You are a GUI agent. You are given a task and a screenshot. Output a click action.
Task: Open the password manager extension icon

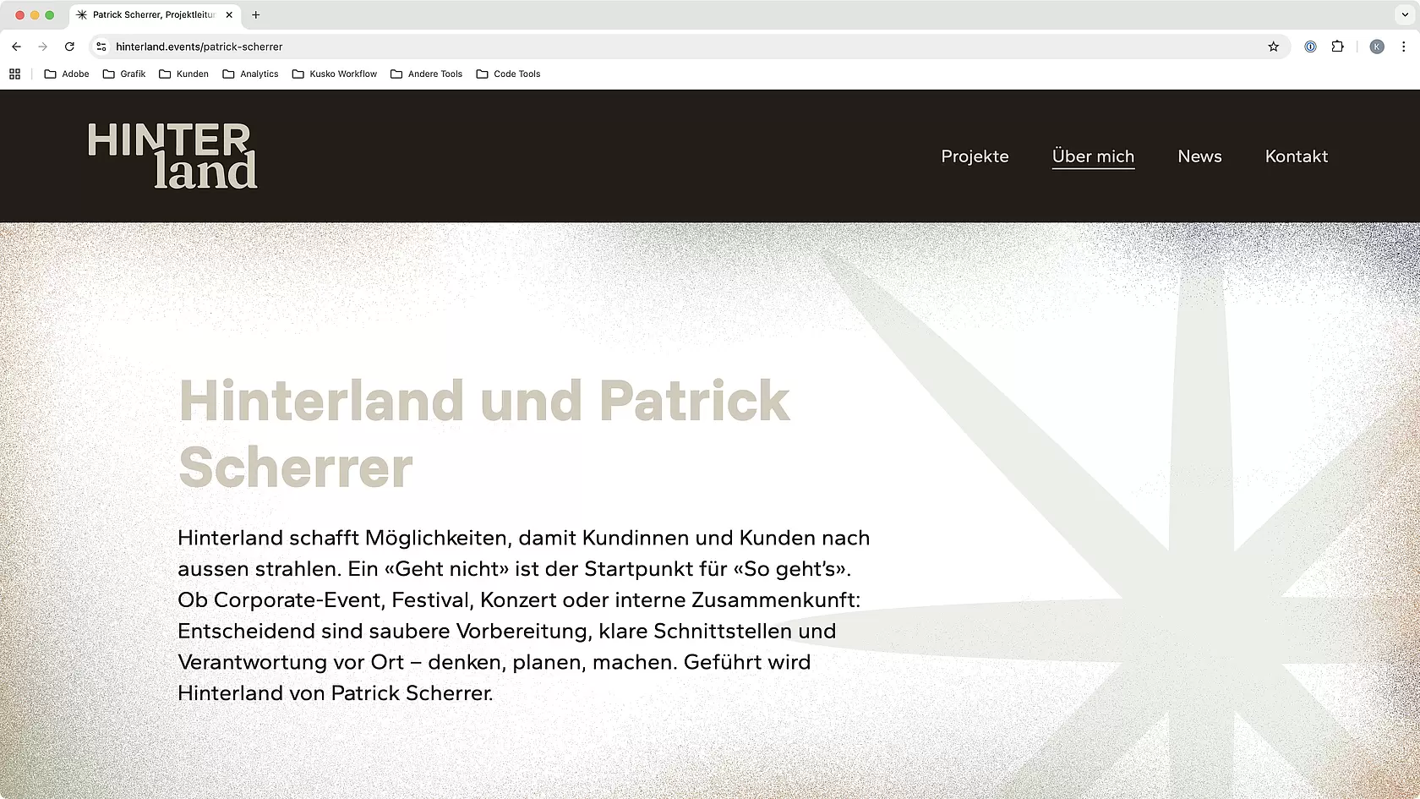(1310, 47)
